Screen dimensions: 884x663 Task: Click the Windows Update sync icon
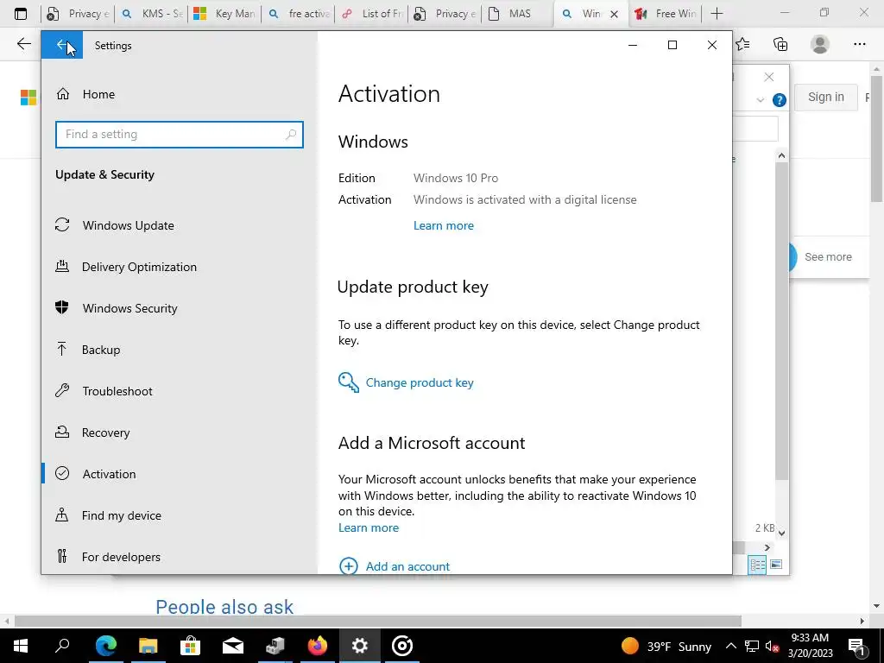62,225
